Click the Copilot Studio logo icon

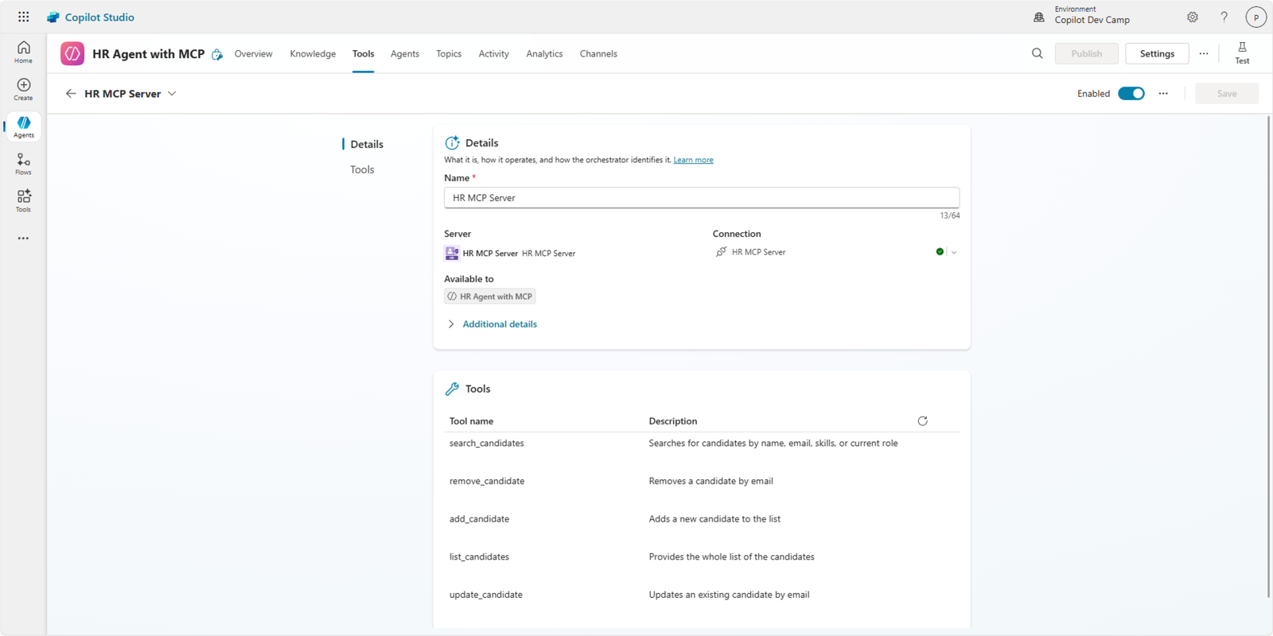(53, 17)
